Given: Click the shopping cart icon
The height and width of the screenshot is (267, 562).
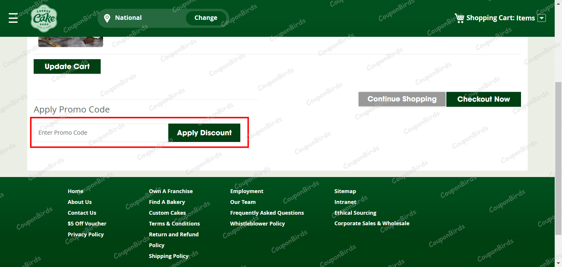Looking at the screenshot, I should [x=459, y=18].
